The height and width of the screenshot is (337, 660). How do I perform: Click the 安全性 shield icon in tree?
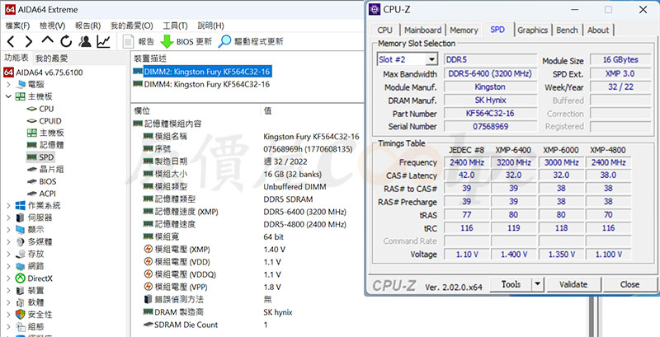(x=20, y=314)
